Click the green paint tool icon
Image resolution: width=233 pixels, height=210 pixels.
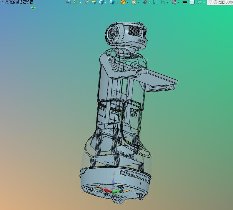76,2
